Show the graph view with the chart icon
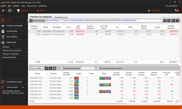The width and height of the screenshot is (182, 109). tap(173, 21)
